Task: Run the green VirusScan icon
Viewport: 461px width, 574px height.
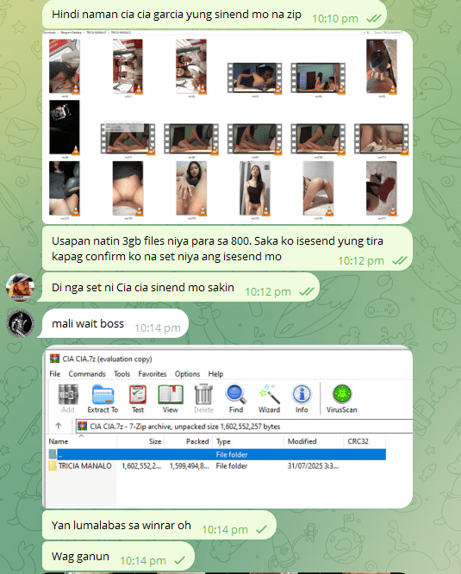Action: 342,394
